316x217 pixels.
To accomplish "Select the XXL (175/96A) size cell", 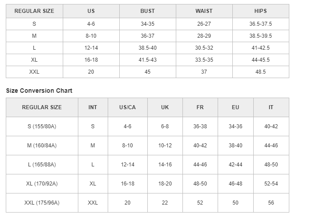I will (42, 203).
